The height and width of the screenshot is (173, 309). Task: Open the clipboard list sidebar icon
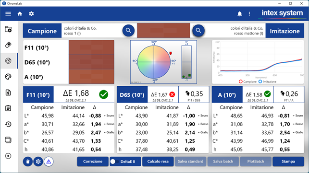[x=8, y=108]
